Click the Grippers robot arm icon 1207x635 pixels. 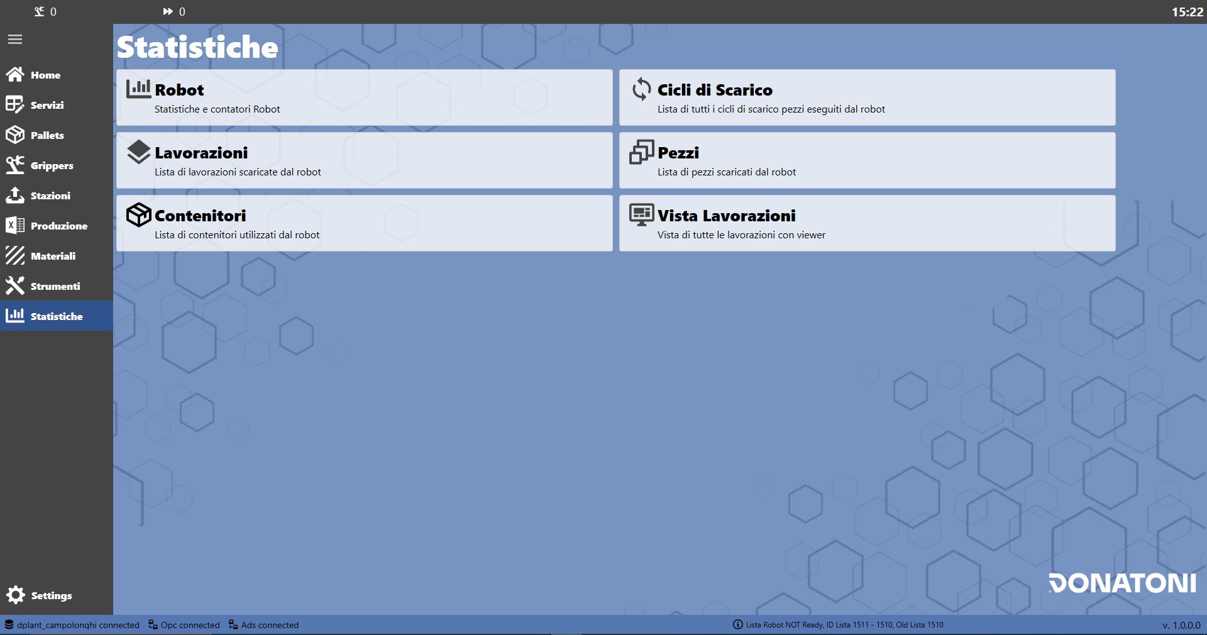click(15, 165)
